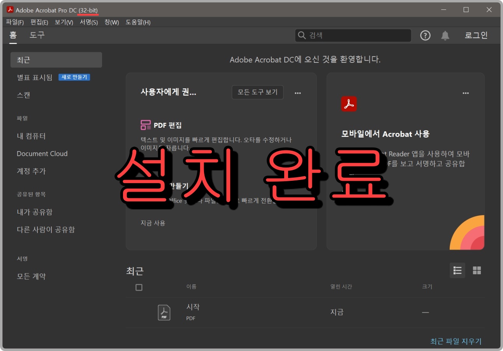Toggle grid view for recent files
Image resolution: width=503 pixels, height=351 pixels.
click(477, 270)
